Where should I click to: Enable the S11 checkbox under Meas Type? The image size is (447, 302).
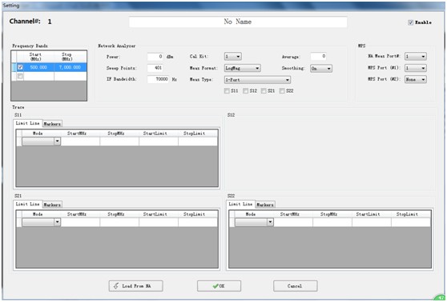[227, 91]
